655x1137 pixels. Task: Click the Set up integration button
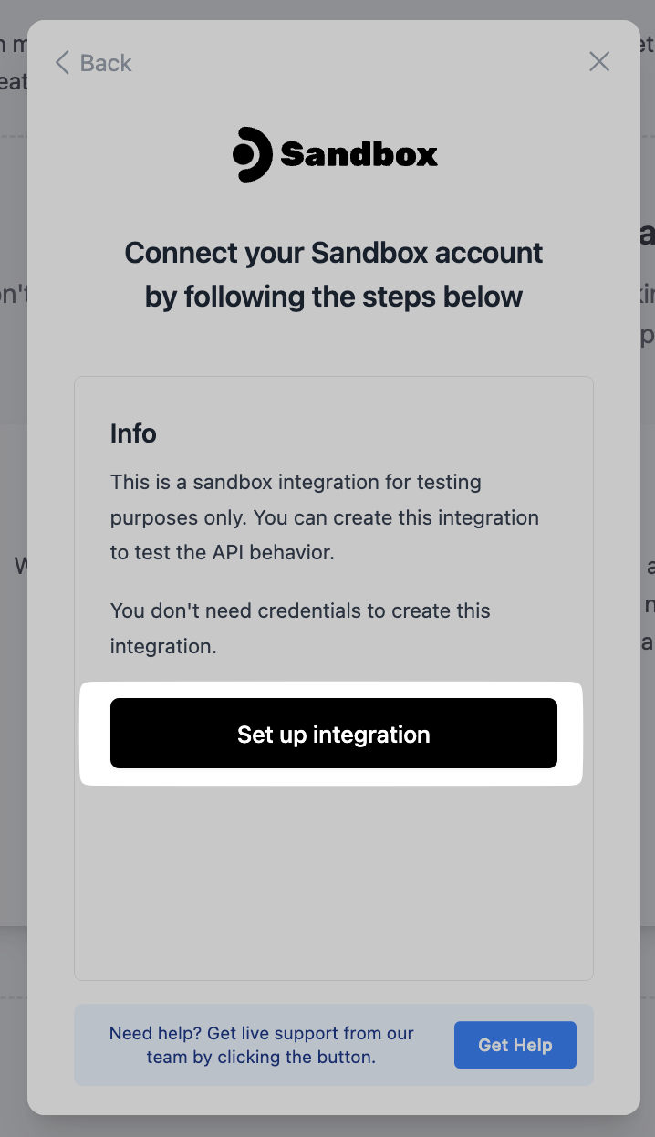click(334, 734)
